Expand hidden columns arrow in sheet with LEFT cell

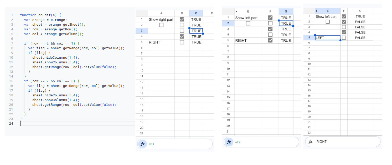[317, 11]
